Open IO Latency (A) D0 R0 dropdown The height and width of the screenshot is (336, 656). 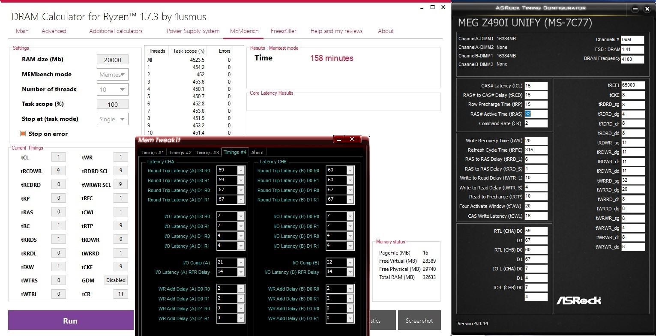(x=241, y=216)
